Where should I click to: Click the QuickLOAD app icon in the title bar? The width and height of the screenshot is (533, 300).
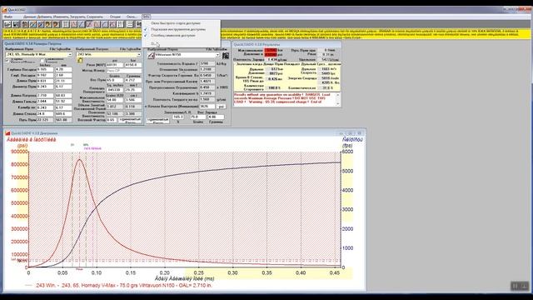pos(4,10)
